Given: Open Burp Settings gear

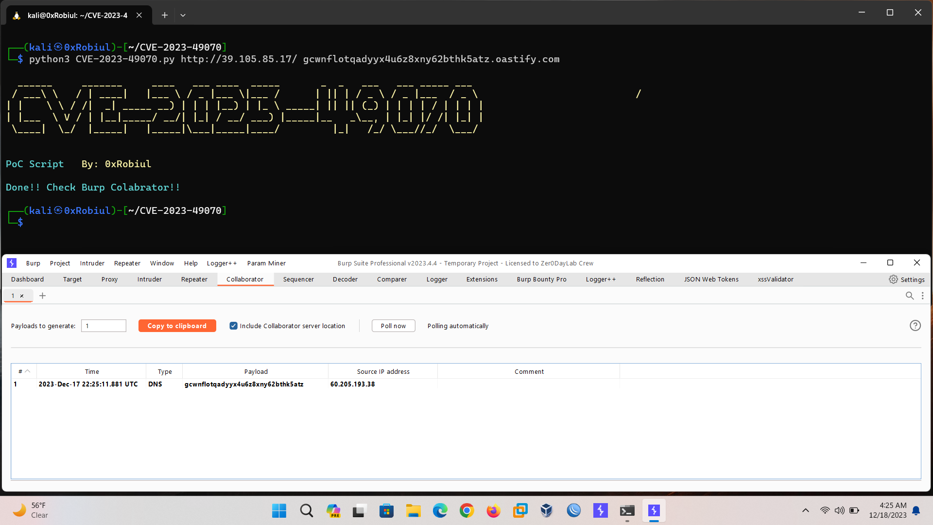Looking at the screenshot, I should point(907,280).
